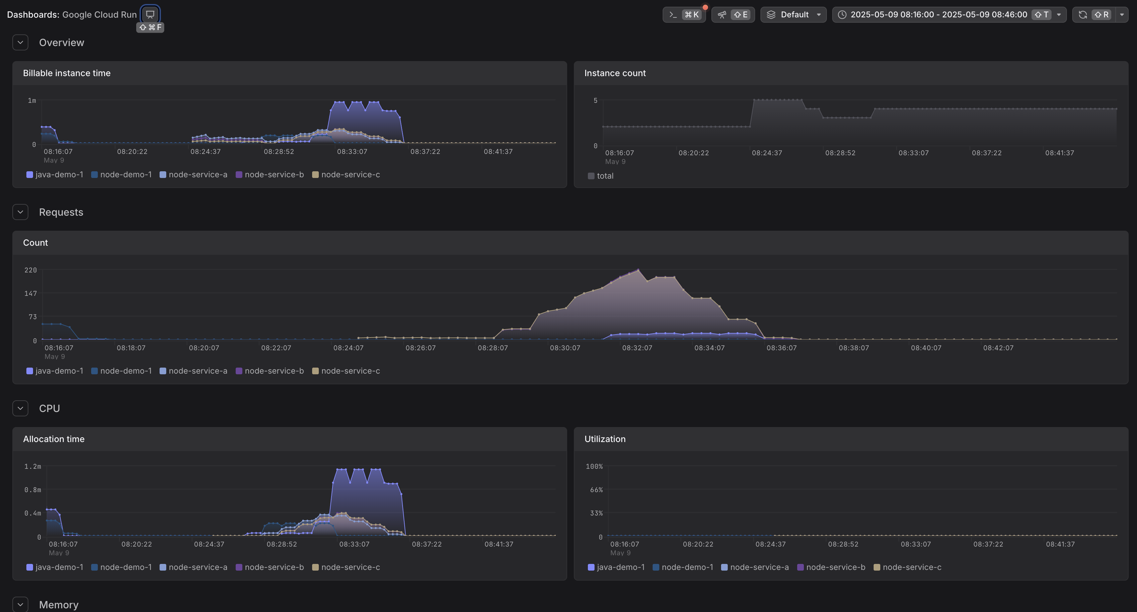
Task: Open the command palette terminal icon
Action: point(673,15)
